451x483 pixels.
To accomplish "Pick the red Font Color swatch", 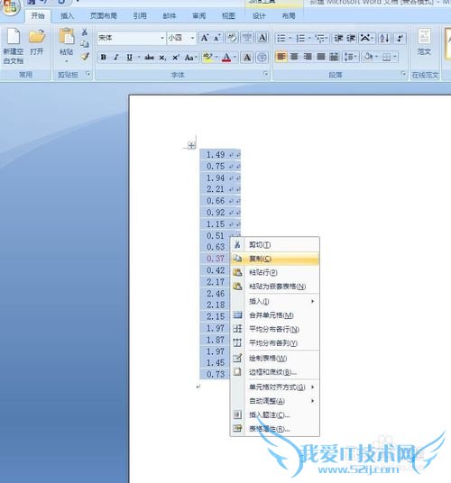I will tap(226, 58).
